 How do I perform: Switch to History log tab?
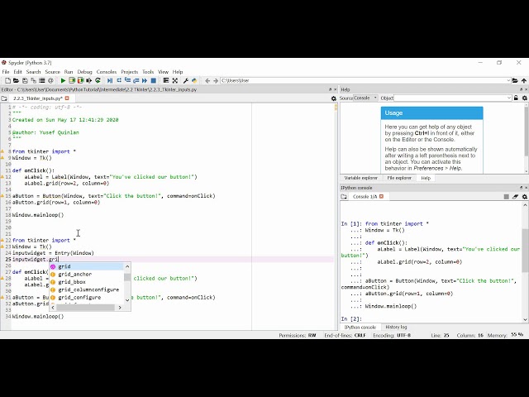point(396,328)
